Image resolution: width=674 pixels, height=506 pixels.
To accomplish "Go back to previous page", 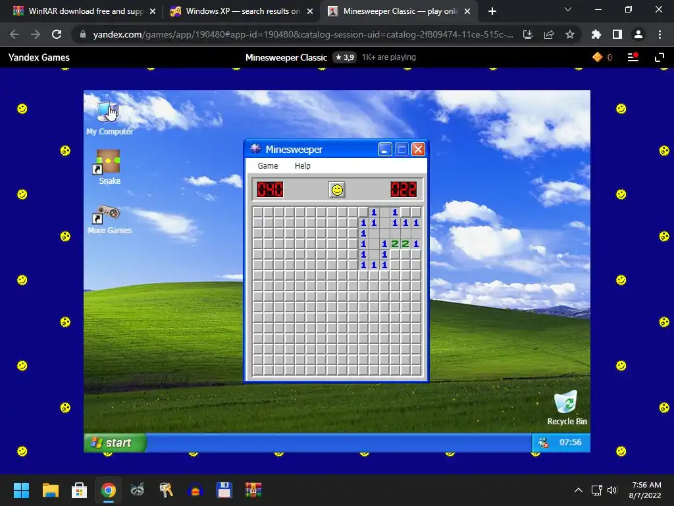I will coord(14,34).
